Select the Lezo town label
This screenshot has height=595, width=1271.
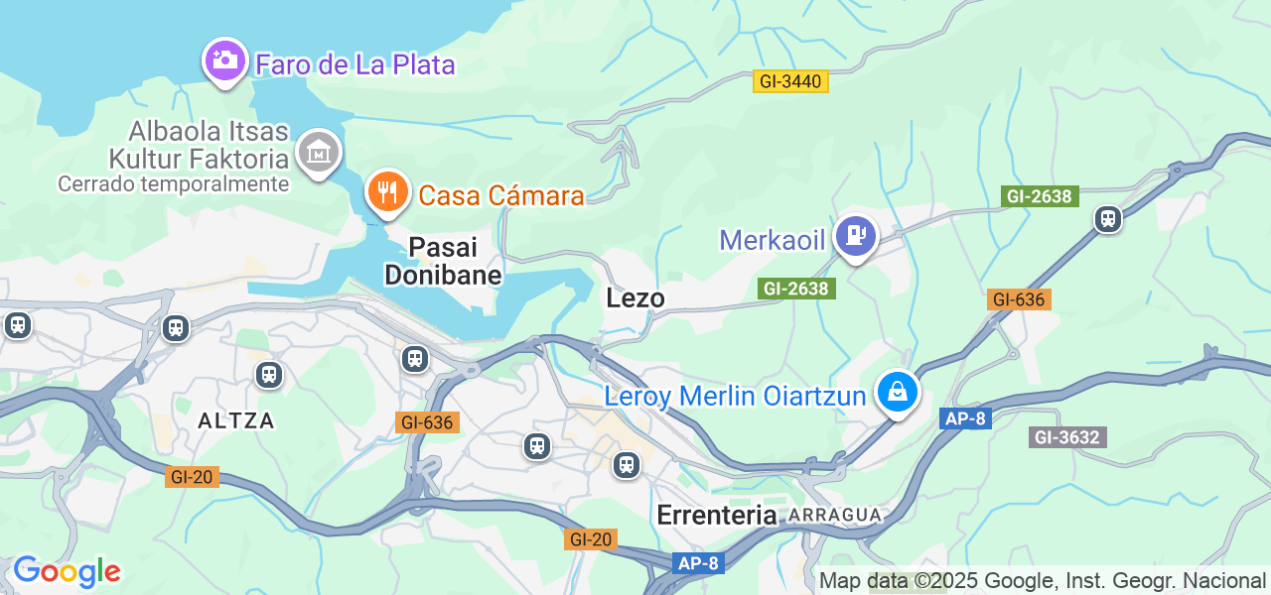tap(635, 298)
